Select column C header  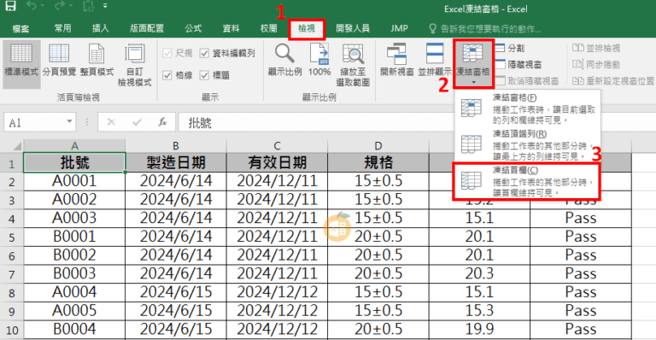[x=277, y=146]
